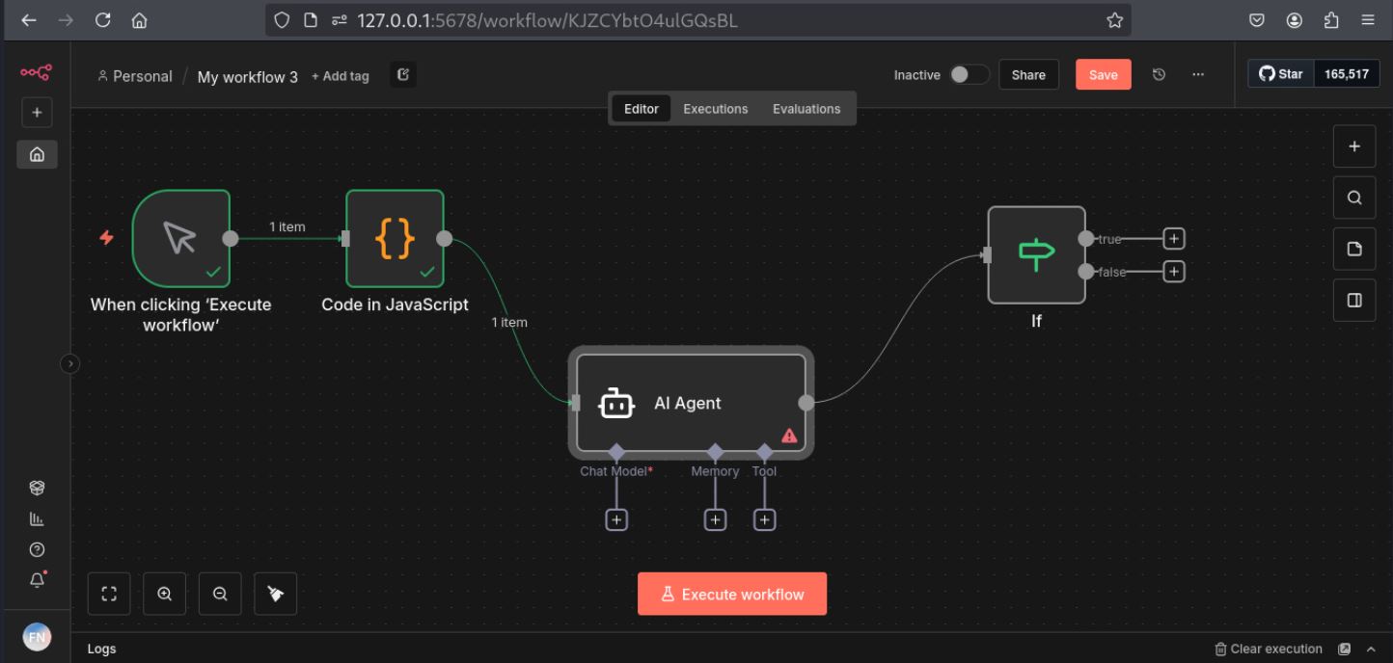Open the workflow options menu with three dots
The image size is (1393, 663).
(x=1197, y=73)
